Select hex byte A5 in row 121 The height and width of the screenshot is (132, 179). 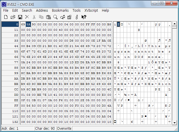click(x=104, y=116)
